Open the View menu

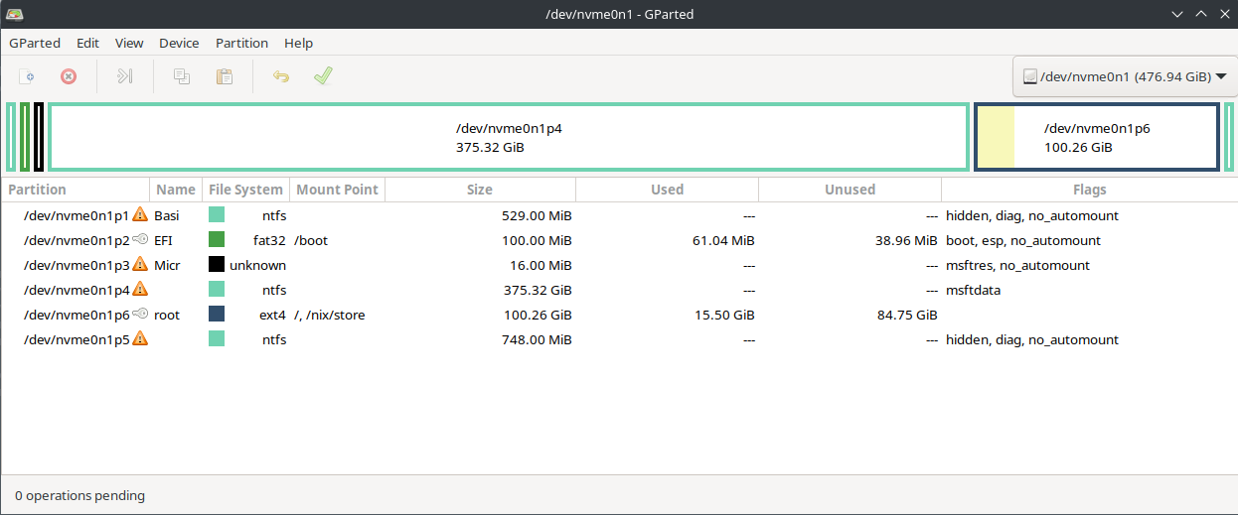point(129,43)
